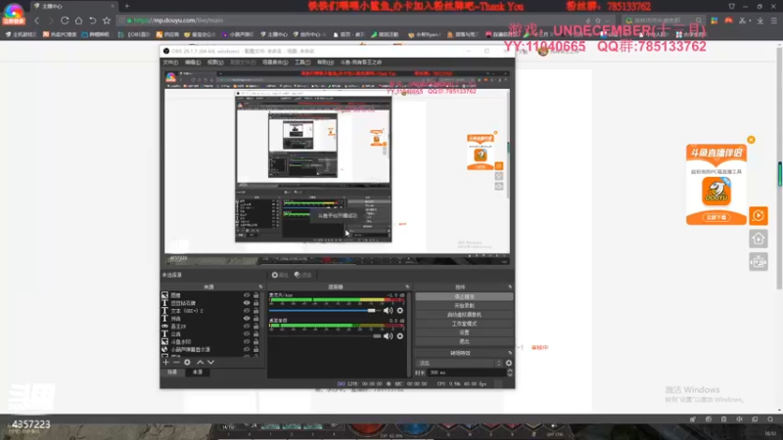Open source properties gear below the sources list
Image resolution: width=783 pixels, height=440 pixels.
[x=187, y=362]
